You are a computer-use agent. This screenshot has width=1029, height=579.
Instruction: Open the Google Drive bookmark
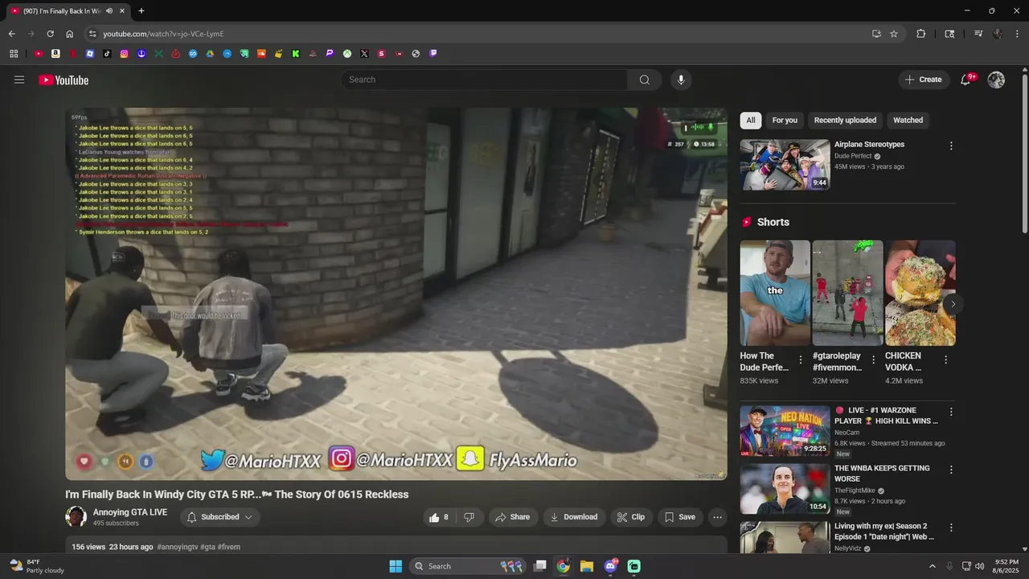coord(210,54)
